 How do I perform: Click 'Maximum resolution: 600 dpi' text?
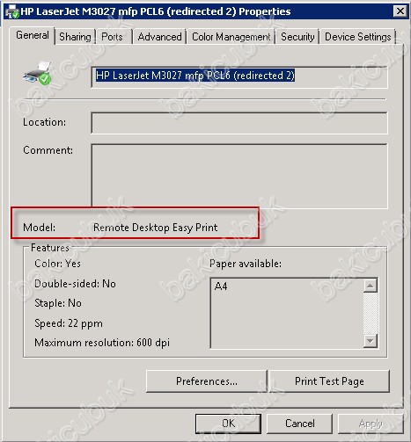pos(102,343)
